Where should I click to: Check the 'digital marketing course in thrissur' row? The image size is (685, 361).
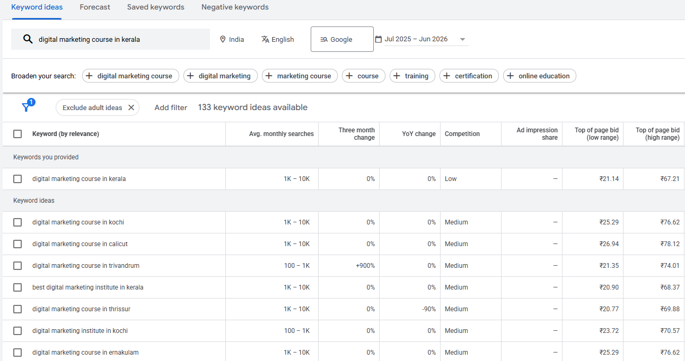click(17, 309)
